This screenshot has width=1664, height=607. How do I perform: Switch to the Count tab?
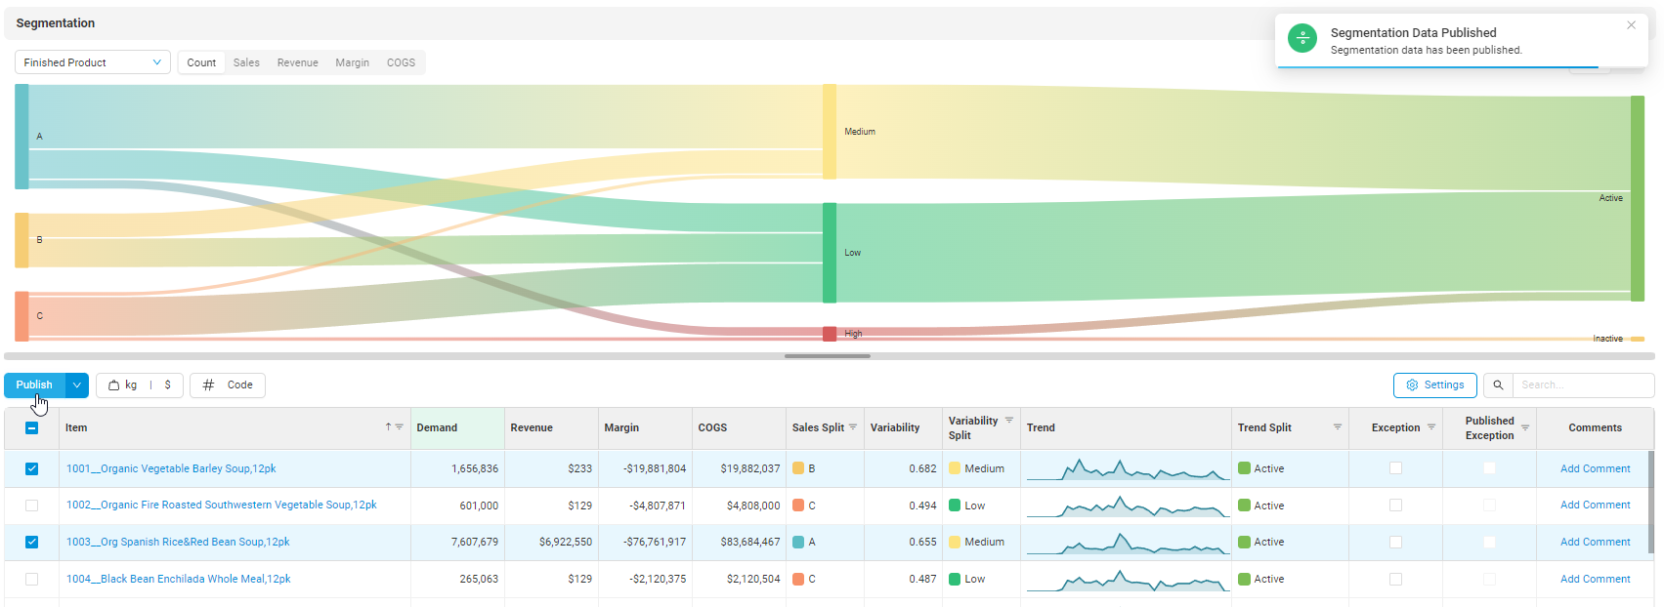coord(201,62)
